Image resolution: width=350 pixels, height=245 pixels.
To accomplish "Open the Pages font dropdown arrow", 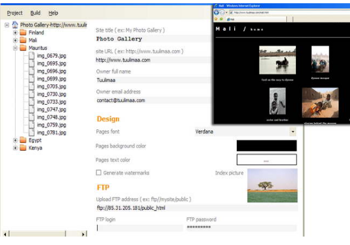I will 293,131.
